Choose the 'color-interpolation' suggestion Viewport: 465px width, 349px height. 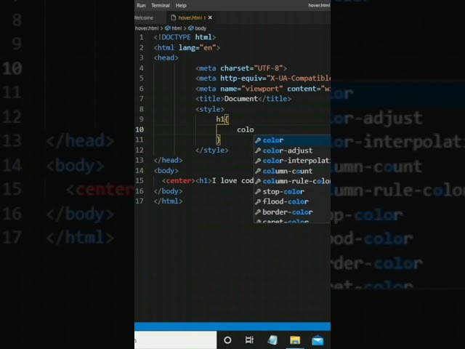(292, 161)
